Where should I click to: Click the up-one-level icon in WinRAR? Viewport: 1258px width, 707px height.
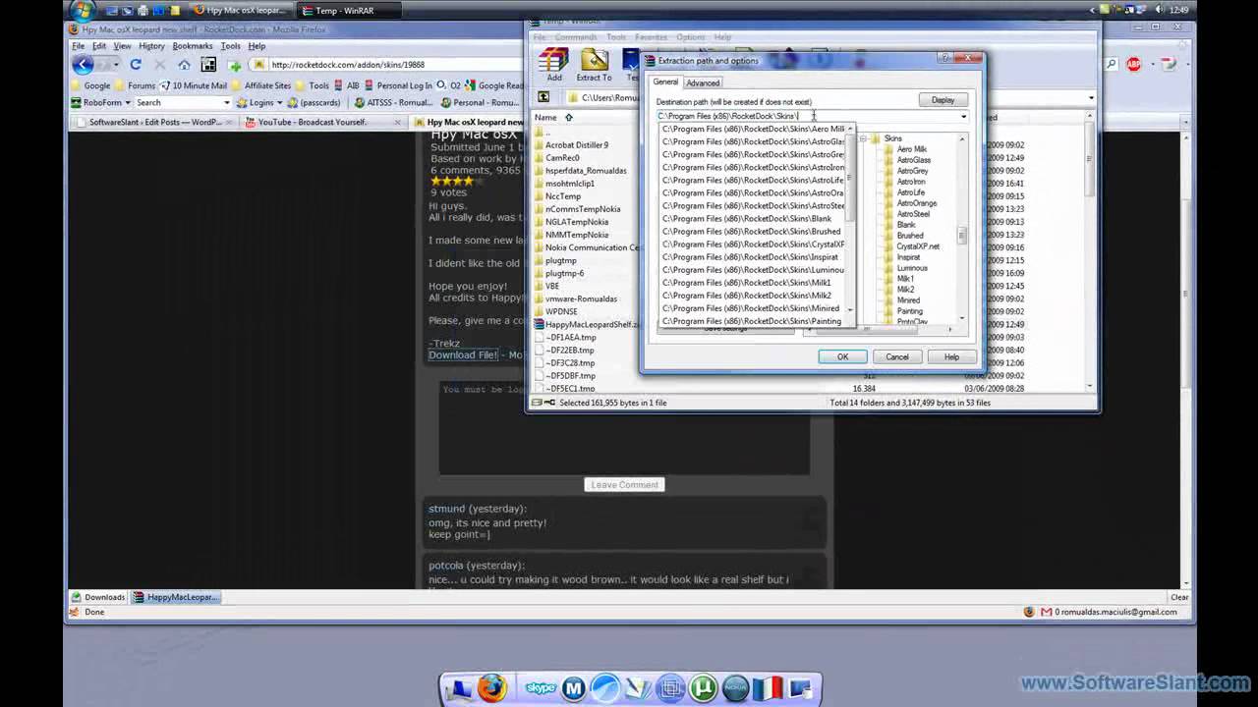coord(543,97)
